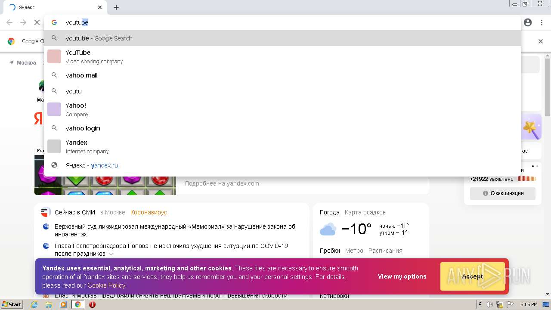This screenshot has width=551, height=310.
Task: Close the Яндекс tab
Action: tap(100, 7)
